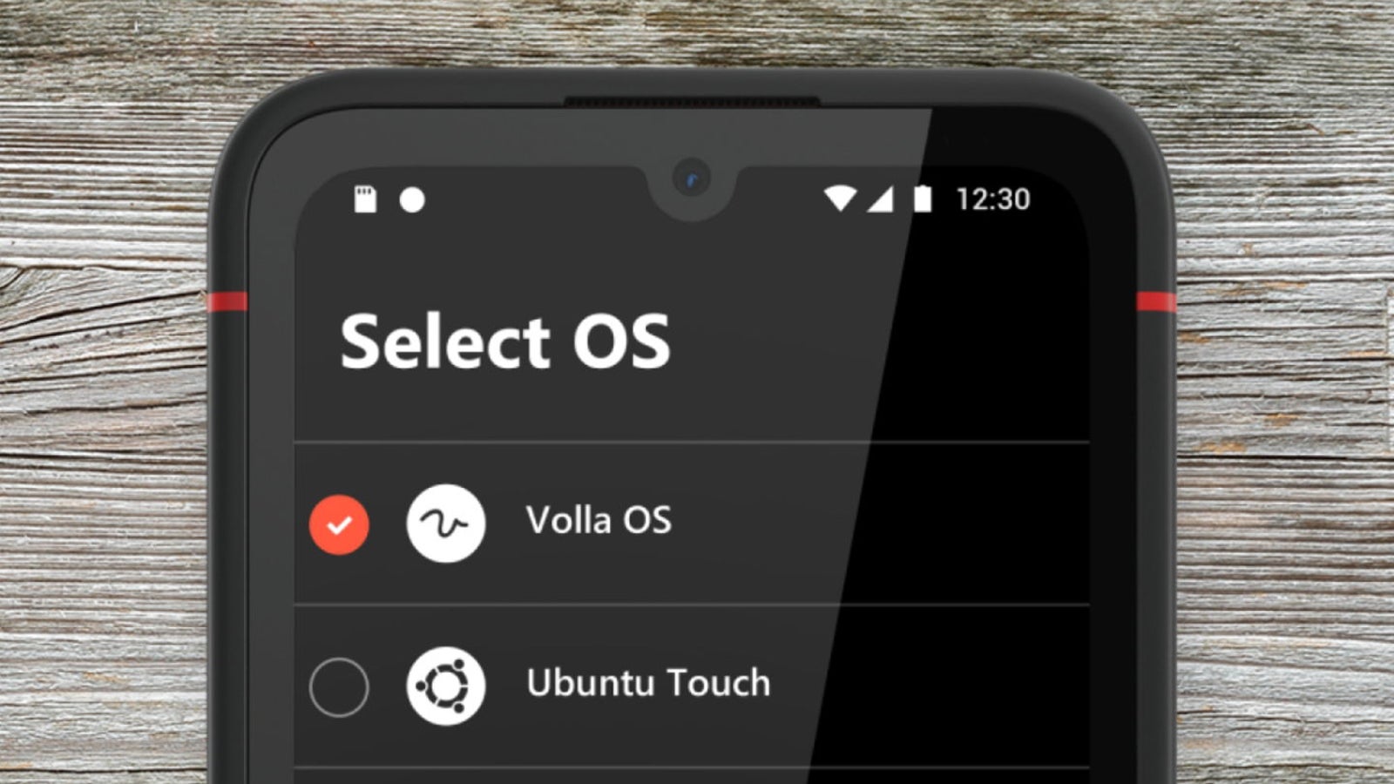
Task: Click the Volla OS squiggle logo
Action: point(446,524)
